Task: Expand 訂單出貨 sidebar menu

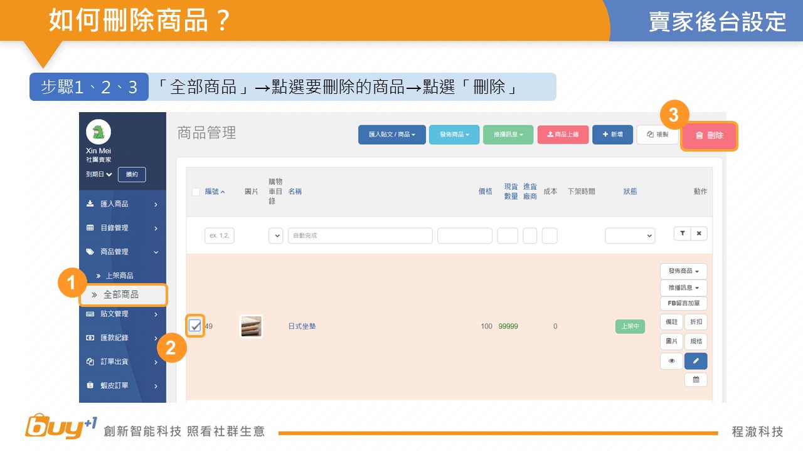Action: [x=122, y=361]
